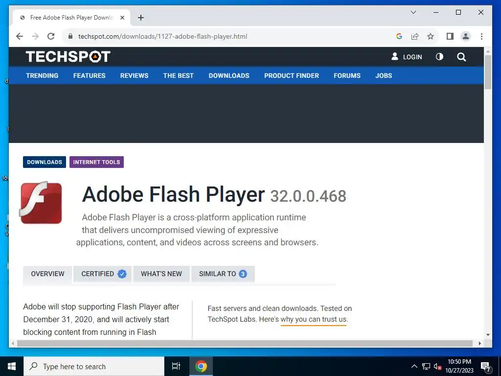Image resolution: width=501 pixels, height=376 pixels.
Task: Open the JOBS nav item
Action: (x=384, y=75)
